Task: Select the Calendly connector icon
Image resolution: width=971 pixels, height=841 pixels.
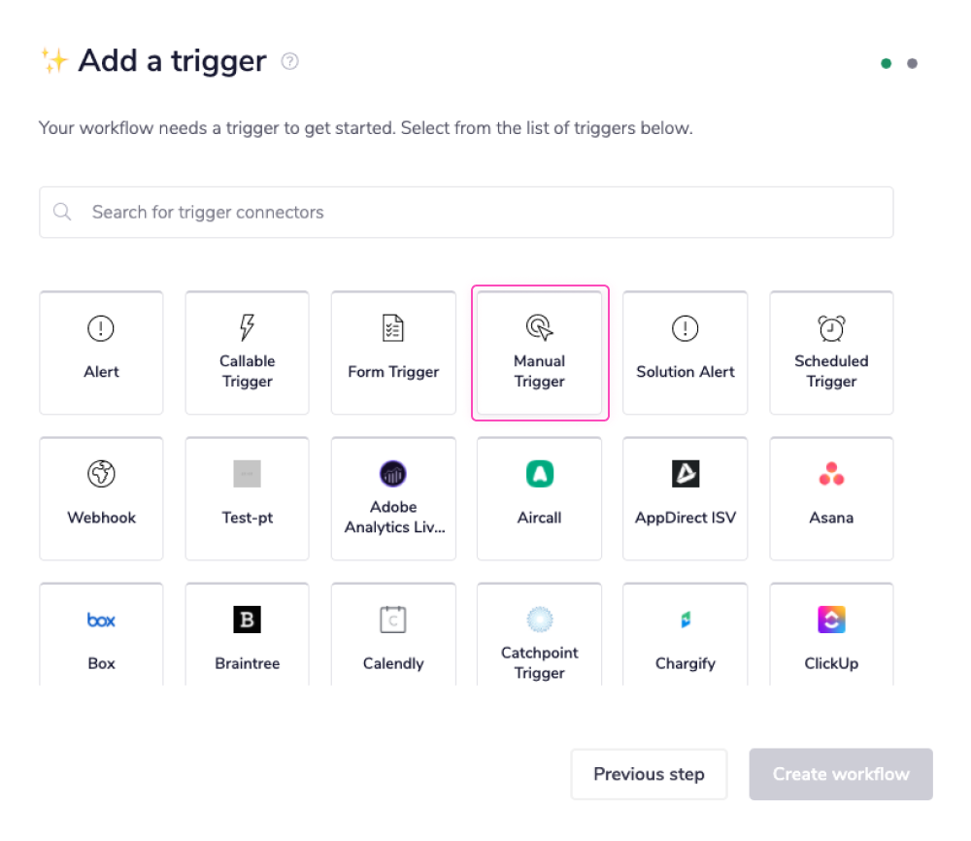Action: click(393, 620)
